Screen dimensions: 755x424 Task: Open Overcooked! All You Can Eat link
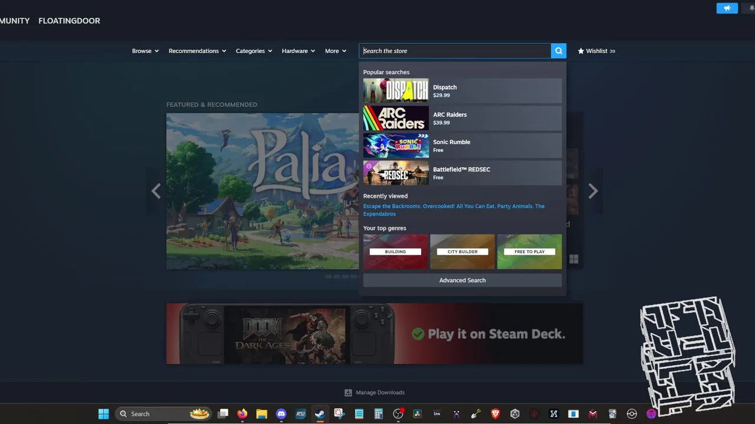(459, 206)
